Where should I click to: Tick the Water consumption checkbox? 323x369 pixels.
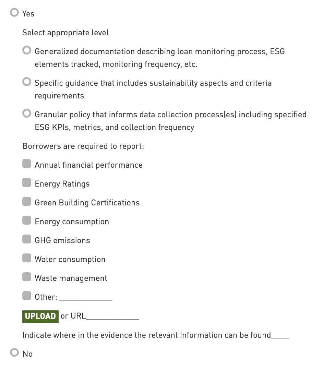(27, 258)
